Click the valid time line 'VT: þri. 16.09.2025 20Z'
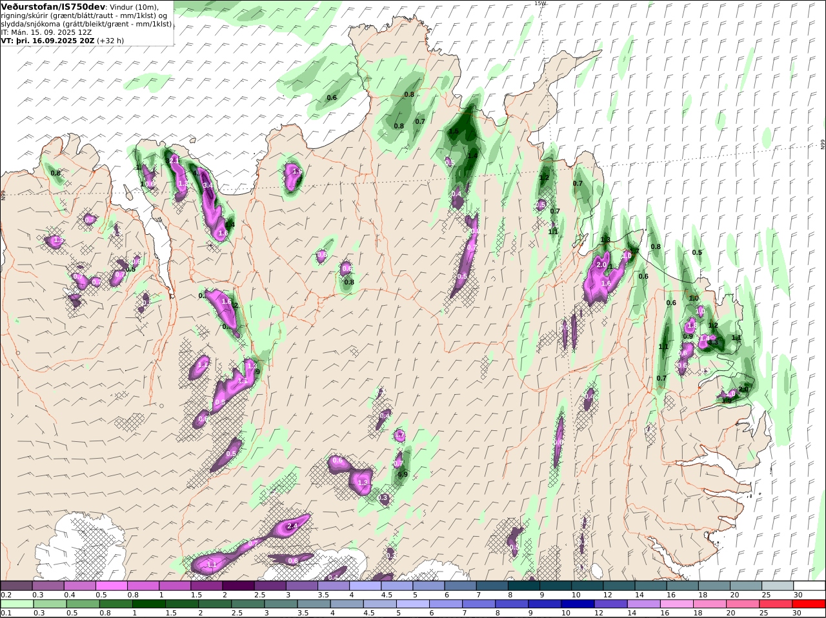 [48, 40]
